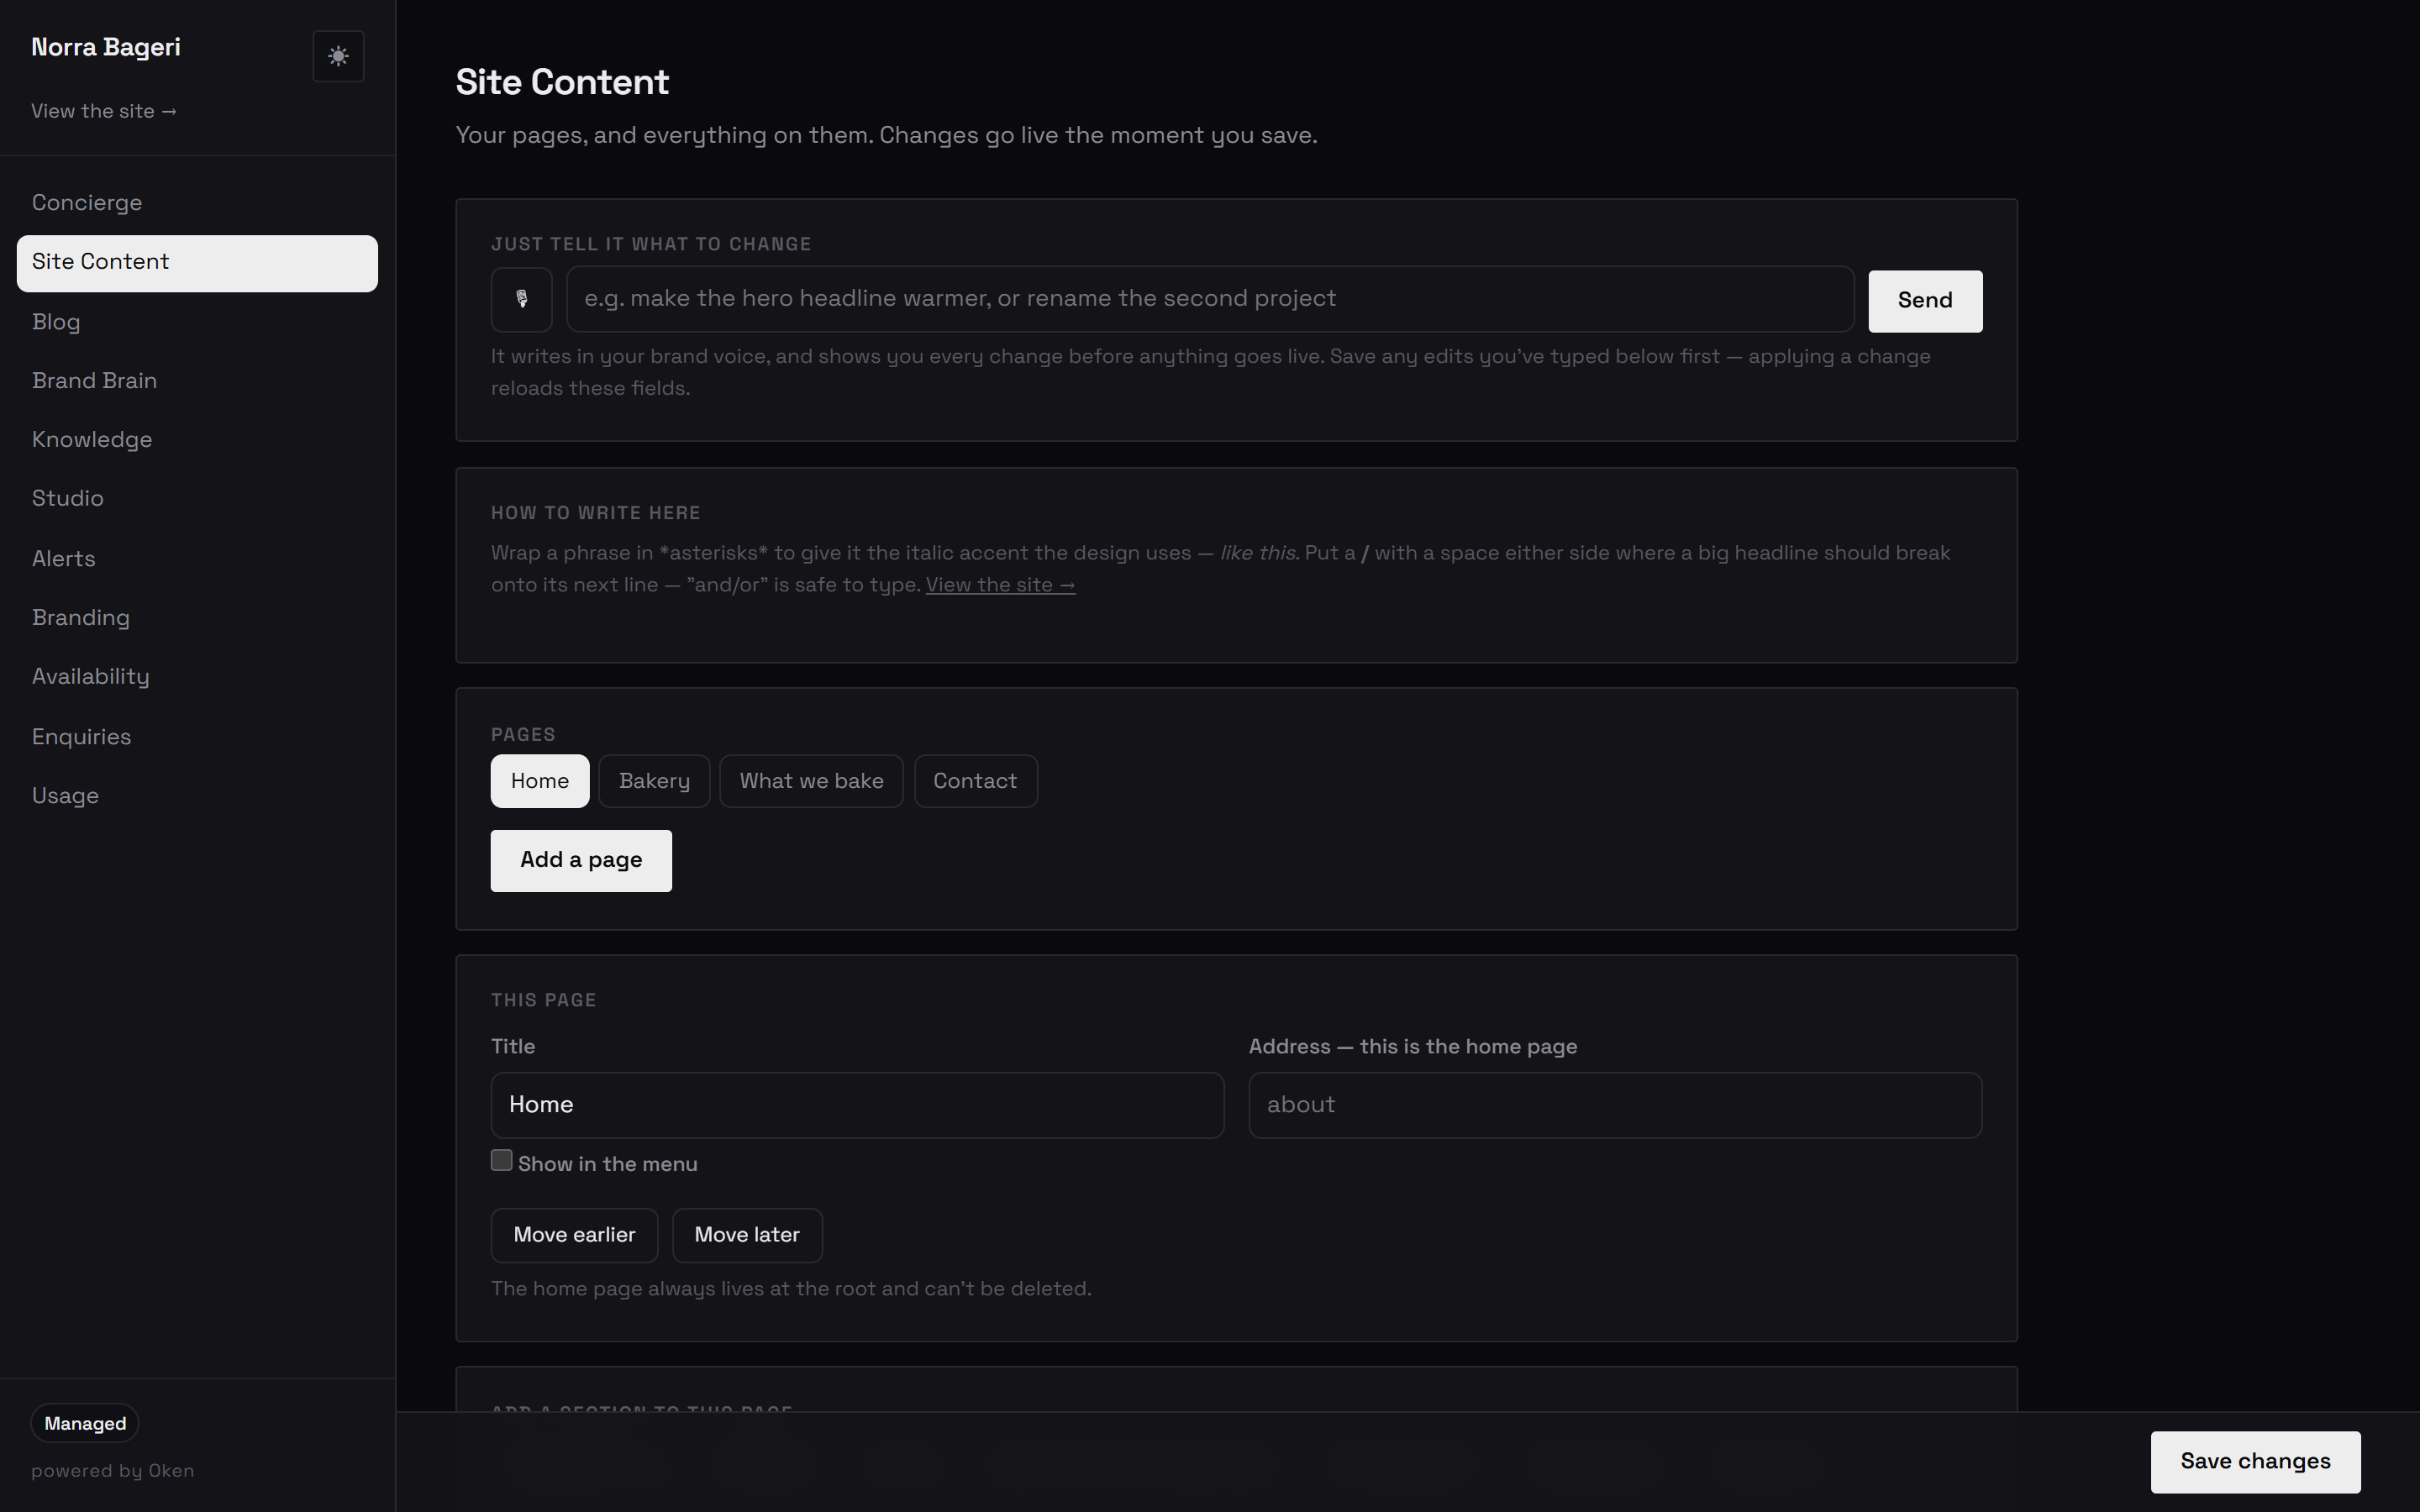2420x1512 pixels.
Task: Click the Move earlier button
Action: tap(574, 1236)
